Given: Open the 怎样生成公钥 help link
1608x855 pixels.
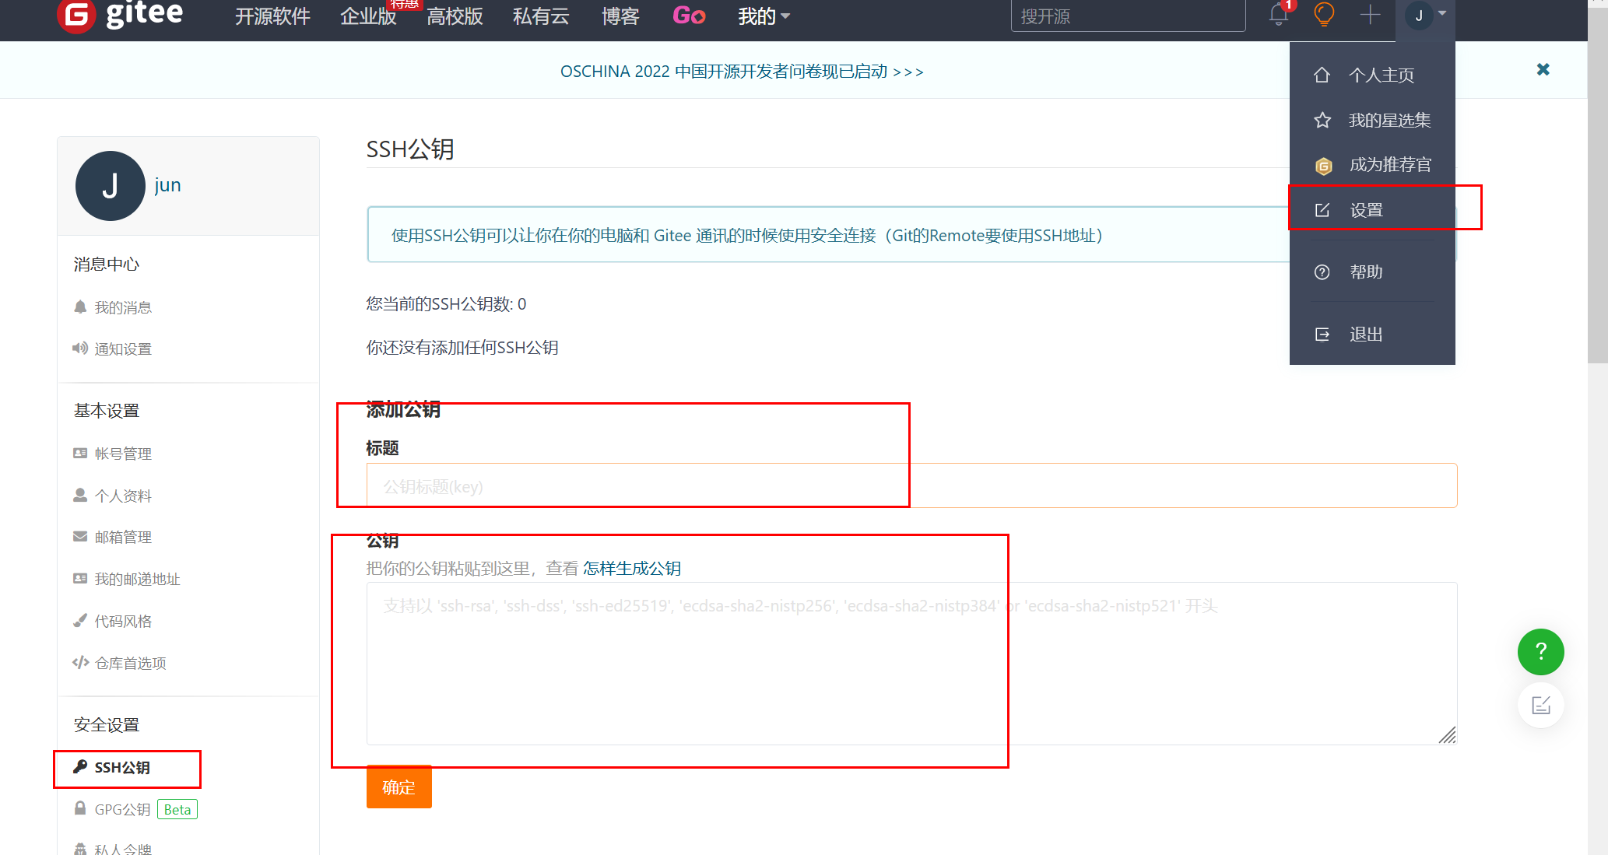Looking at the screenshot, I should (631, 569).
